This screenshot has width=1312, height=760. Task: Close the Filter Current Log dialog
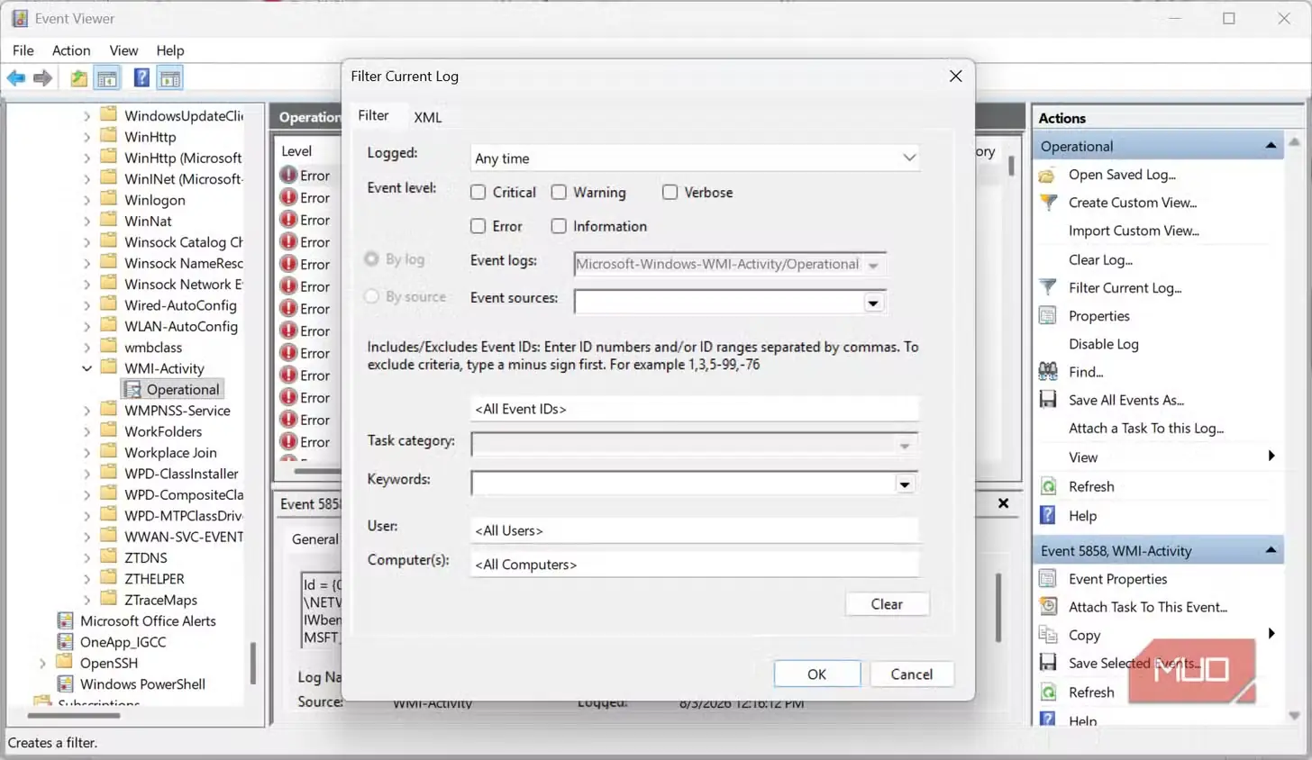click(956, 76)
